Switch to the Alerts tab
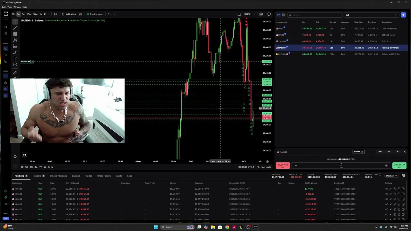Image resolution: width=411 pixels, height=231 pixels. 119,176
